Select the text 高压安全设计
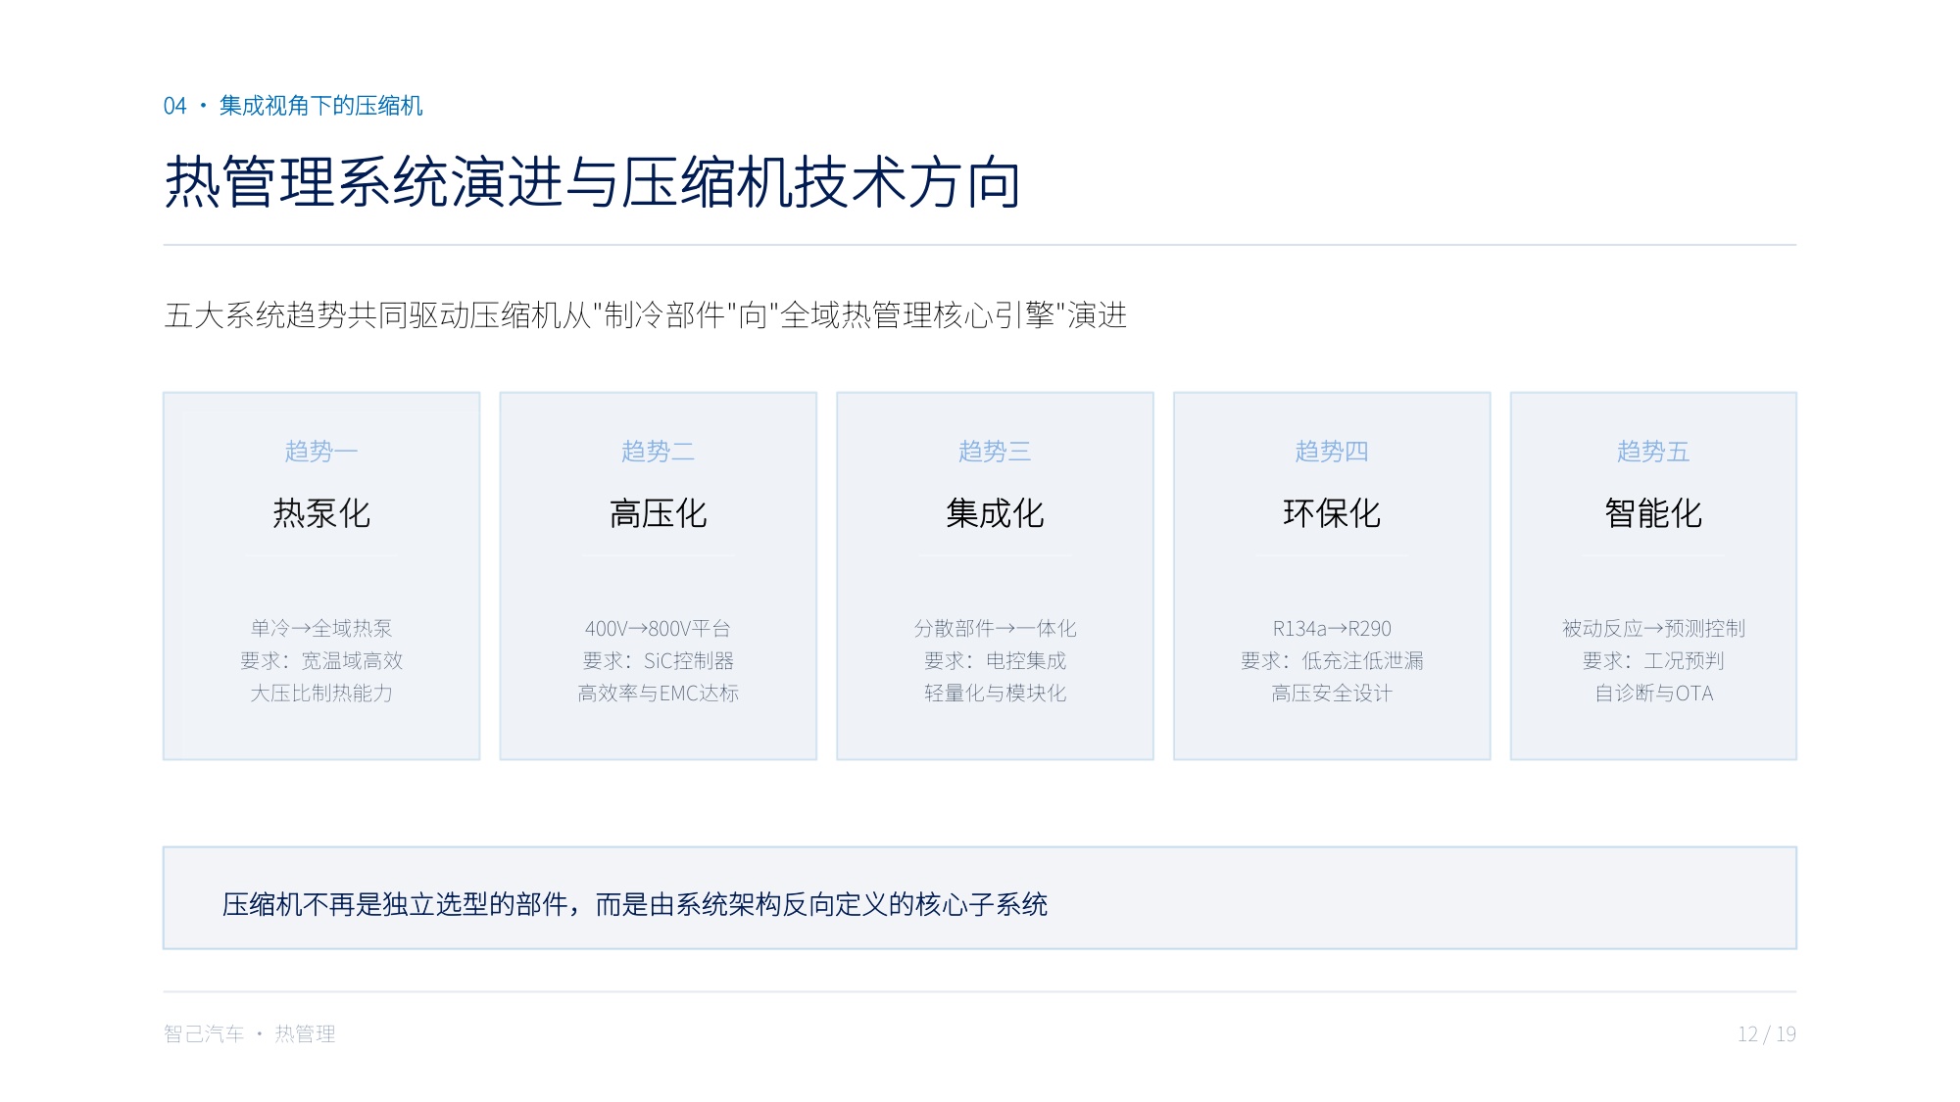 (x=1332, y=693)
